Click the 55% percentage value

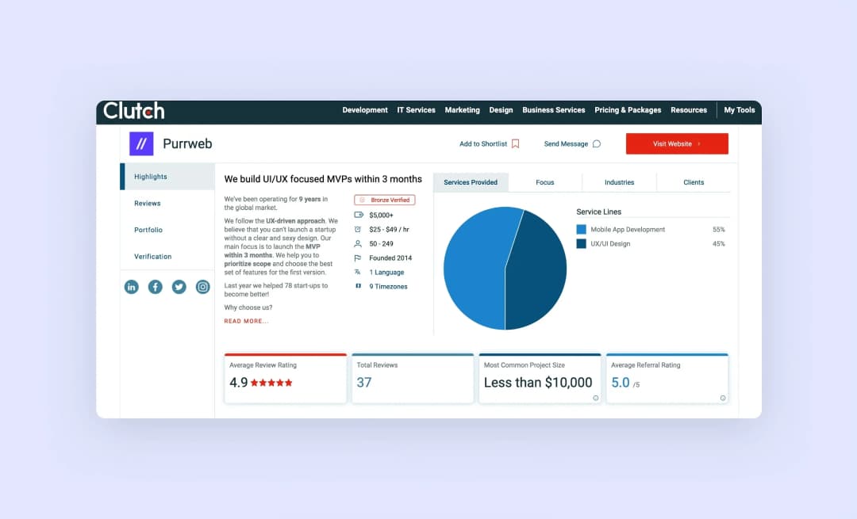pos(719,229)
